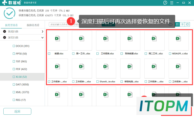Switch to the 按类型查看 tab

coord(12,25)
